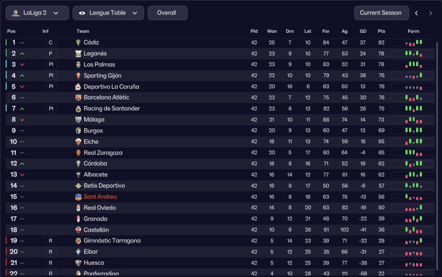Sort table by GD column header
Screen dimensions: 442x277
pos(363,31)
